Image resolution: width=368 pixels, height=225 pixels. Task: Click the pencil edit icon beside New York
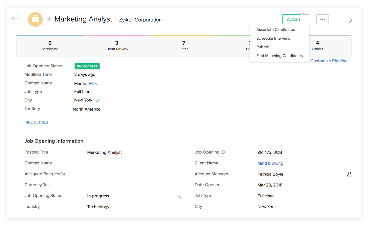pos(98,100)
